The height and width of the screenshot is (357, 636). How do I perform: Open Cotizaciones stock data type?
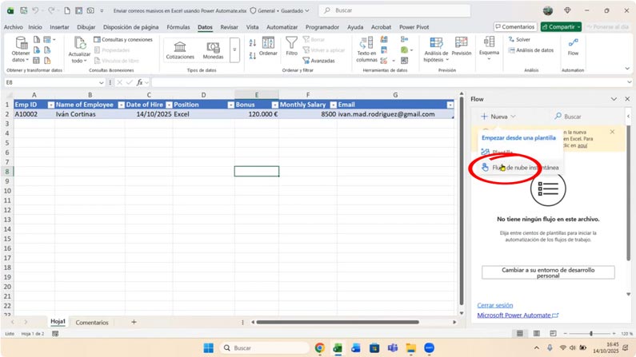coord(180,50)
